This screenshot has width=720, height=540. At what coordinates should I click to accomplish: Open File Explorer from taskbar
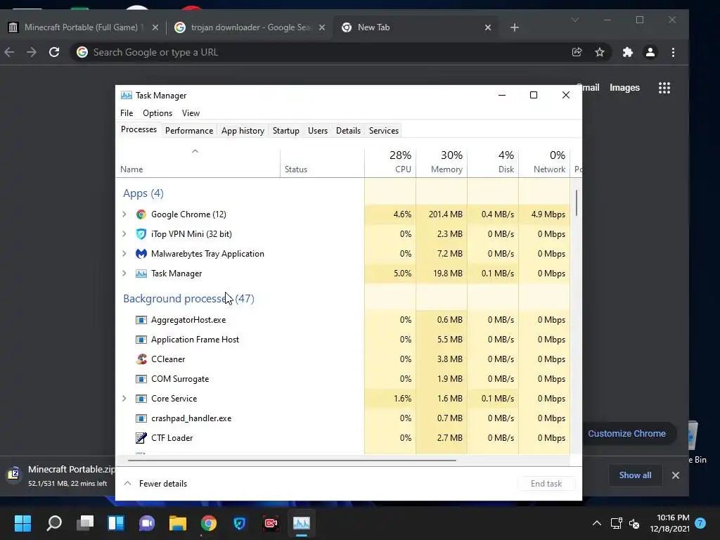pyautogui.click(x=178, y=523)
